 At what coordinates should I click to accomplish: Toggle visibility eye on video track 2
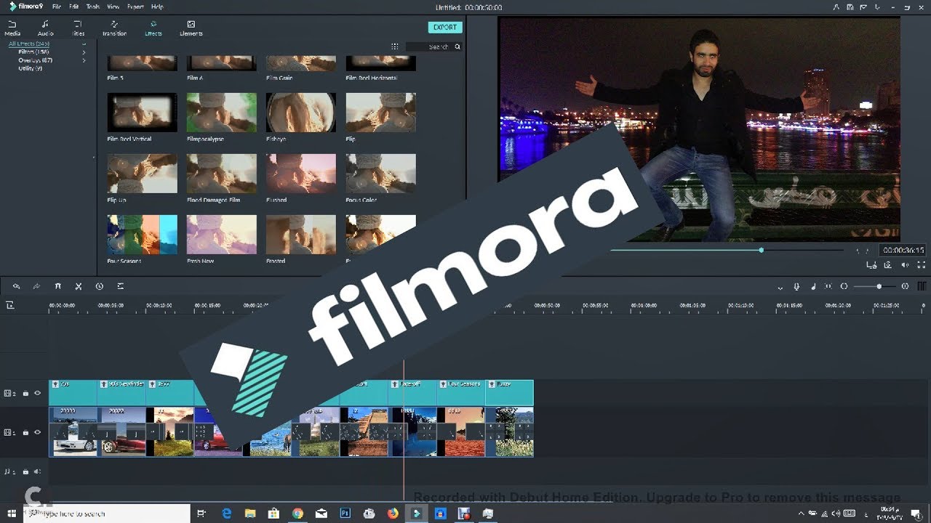[37, 393]
